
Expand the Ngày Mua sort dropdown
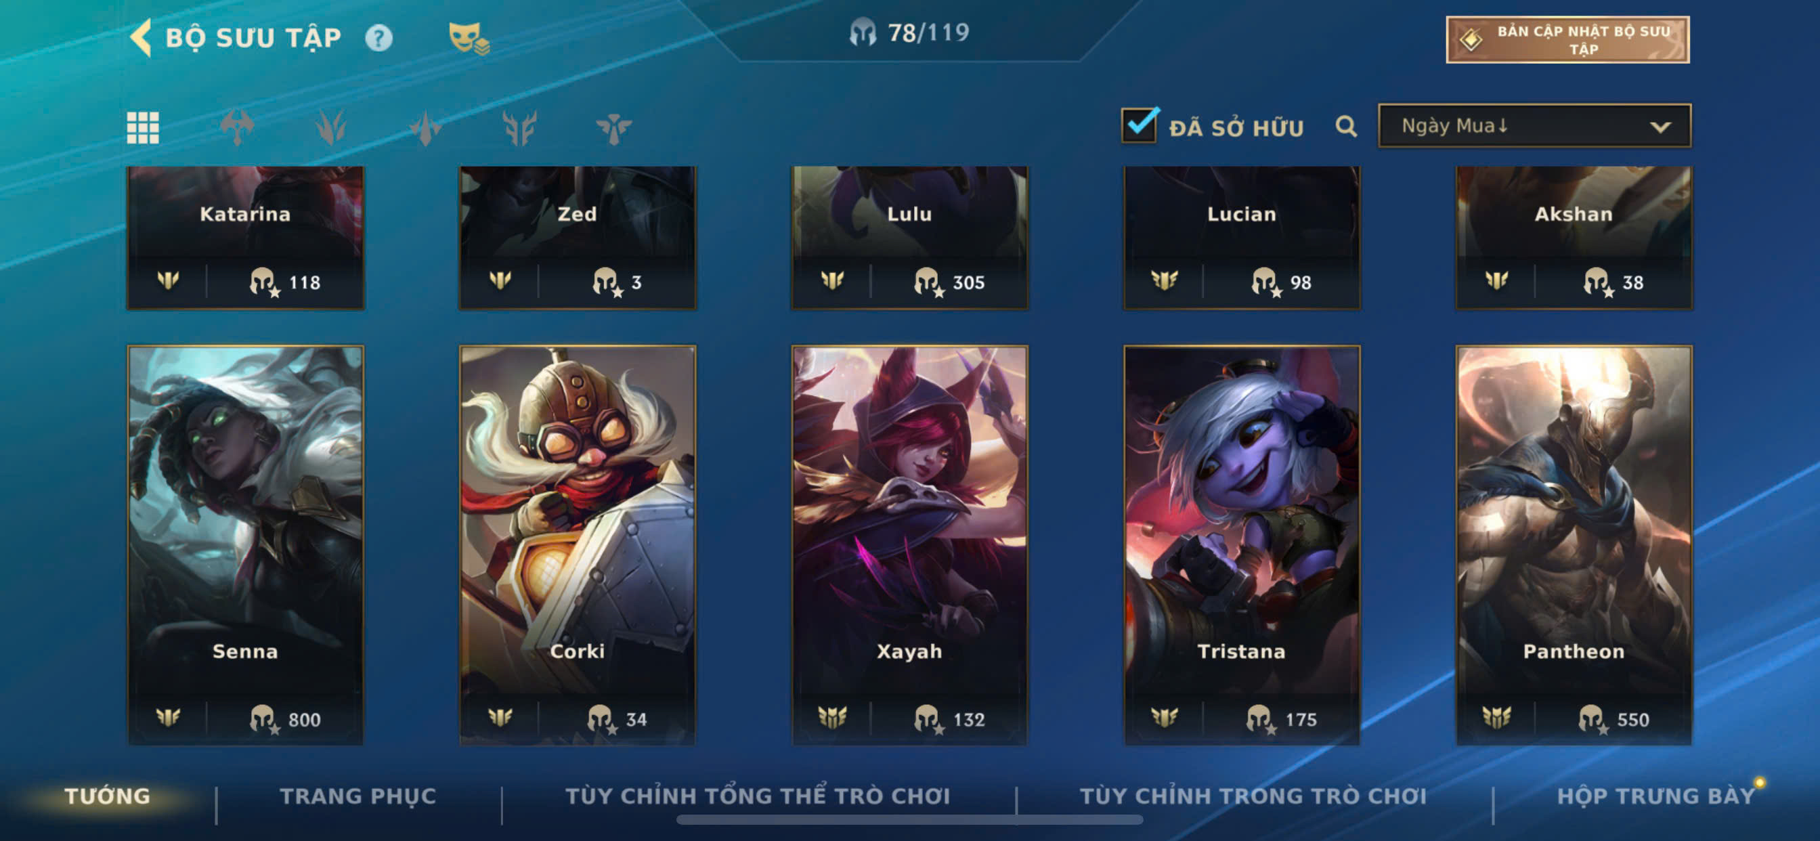tap(1534, 126)
